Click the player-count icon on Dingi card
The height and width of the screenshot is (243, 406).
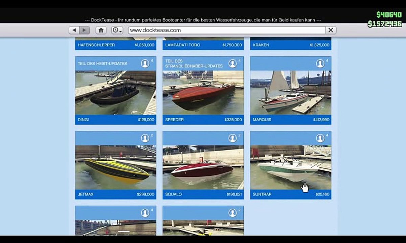145,63
